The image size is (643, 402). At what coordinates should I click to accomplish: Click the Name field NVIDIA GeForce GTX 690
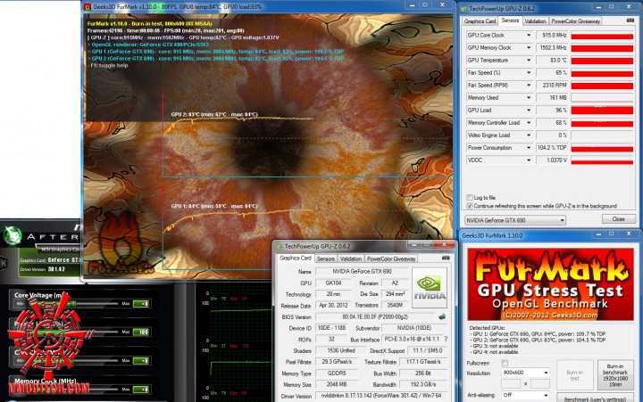coord(362,271)
